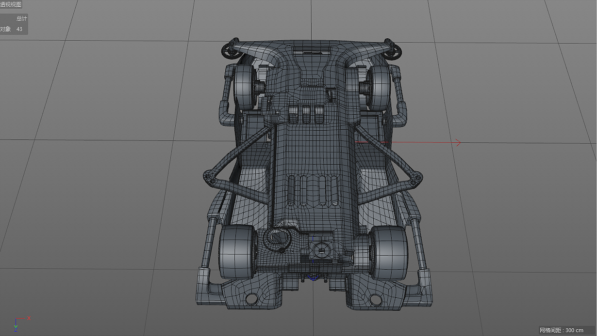Click the 网格间距 : 300 cm readout
The image size is (597, 336).
[562, 330]
